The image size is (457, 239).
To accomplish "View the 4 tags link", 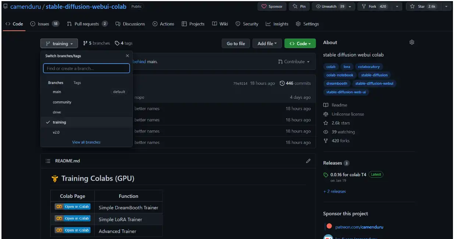I will 124,43.
